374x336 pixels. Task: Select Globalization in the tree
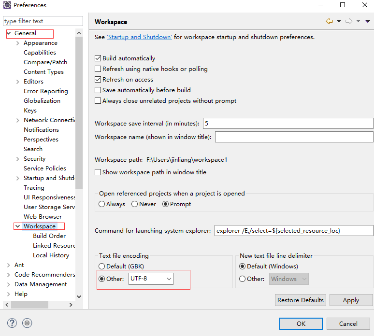click(x=42, y=101)
